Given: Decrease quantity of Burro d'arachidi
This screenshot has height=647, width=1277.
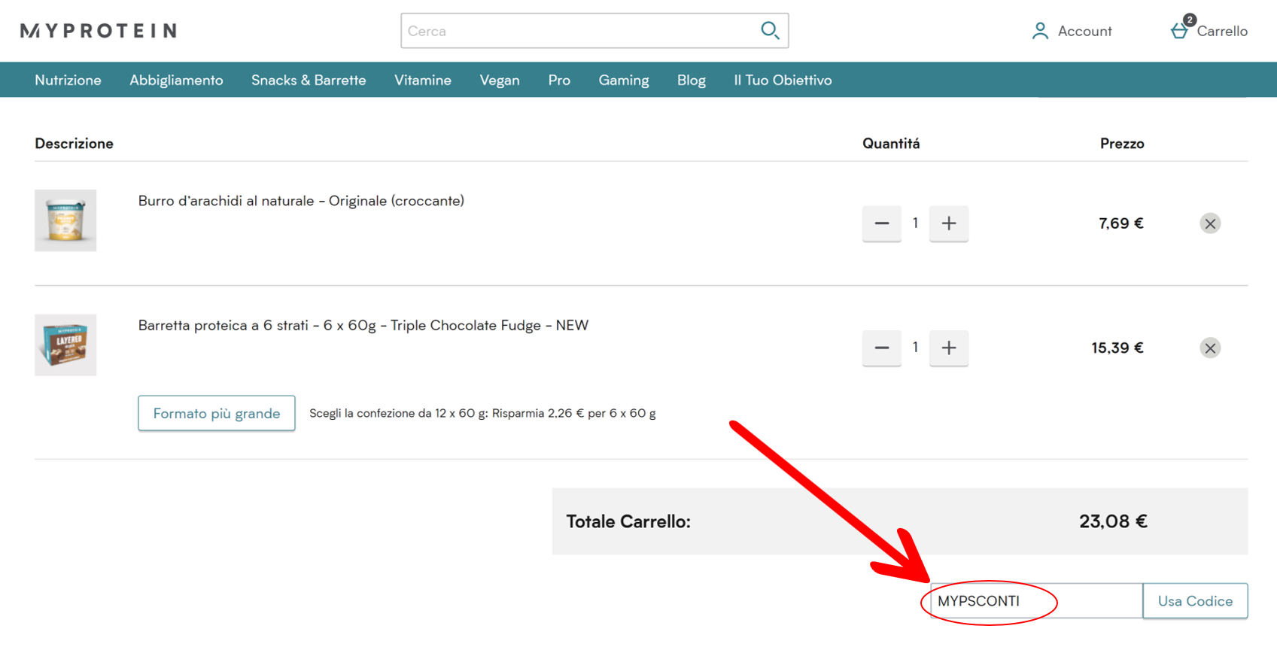Looking at the screenshot, I should tap(881, 223).
